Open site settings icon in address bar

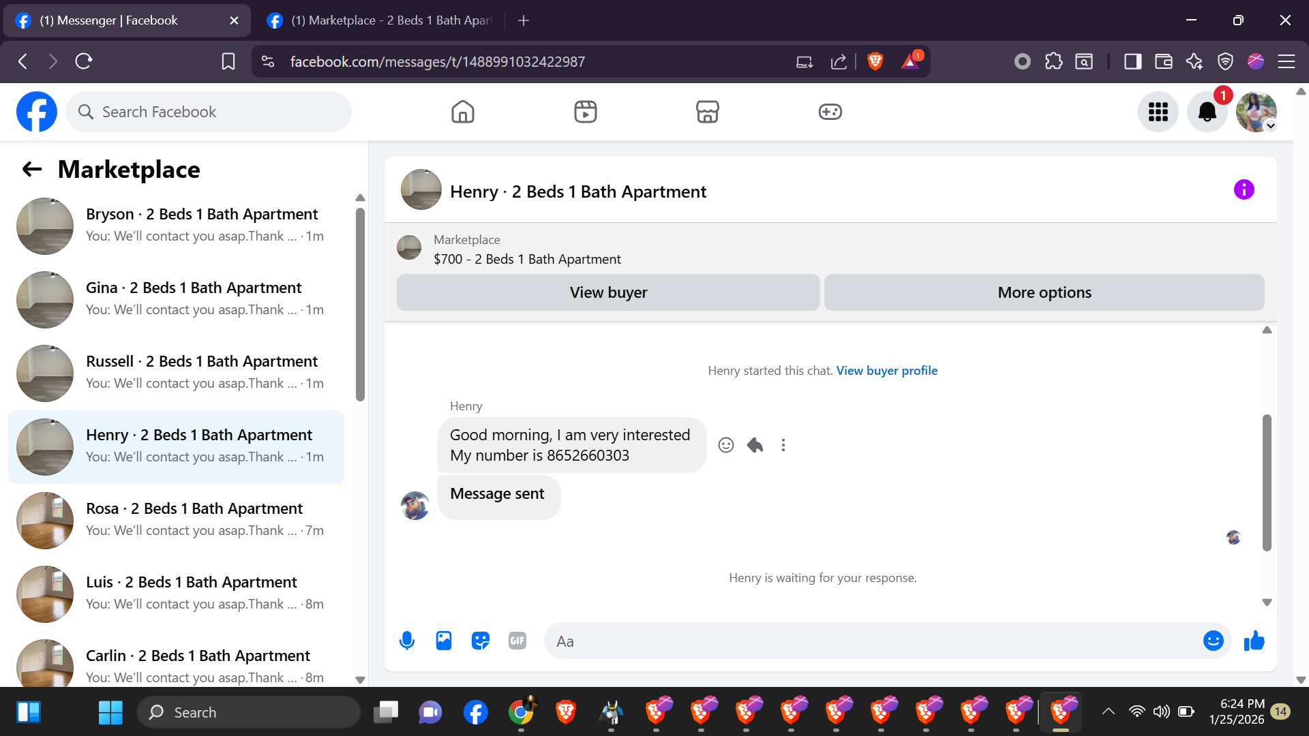pos(268,61)
